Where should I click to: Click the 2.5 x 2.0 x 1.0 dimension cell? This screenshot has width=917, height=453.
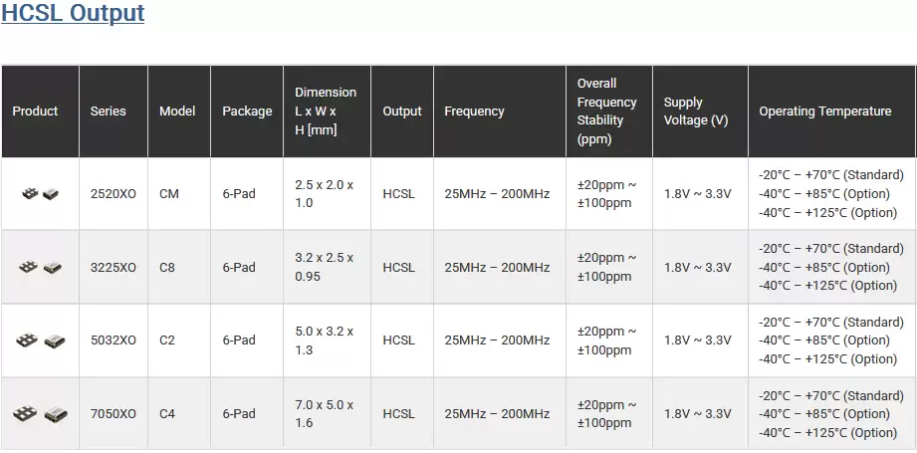click(x=327, y=193)
